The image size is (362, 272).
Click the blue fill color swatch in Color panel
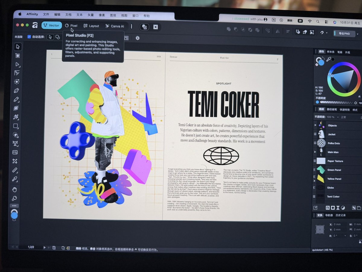(x=321, y=63)
